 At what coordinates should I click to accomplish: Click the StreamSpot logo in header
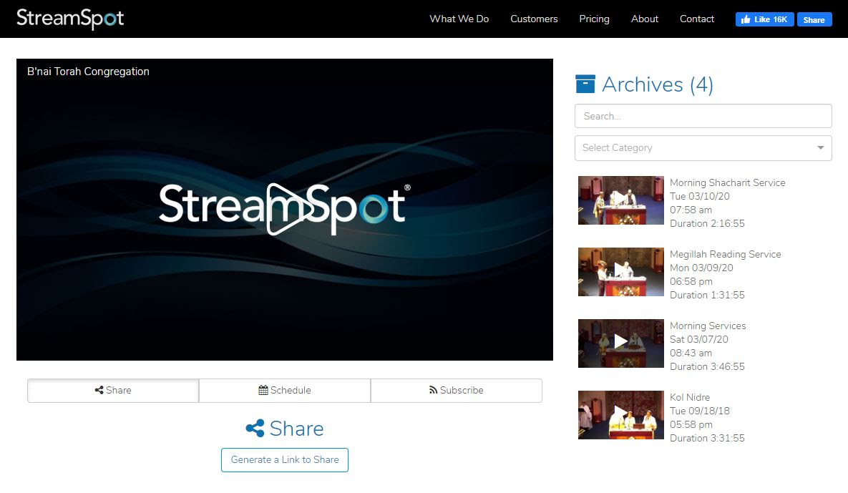coord(70,19)
